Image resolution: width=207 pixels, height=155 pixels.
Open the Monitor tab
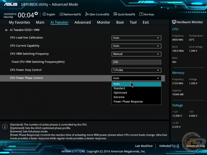coord(103,22)
